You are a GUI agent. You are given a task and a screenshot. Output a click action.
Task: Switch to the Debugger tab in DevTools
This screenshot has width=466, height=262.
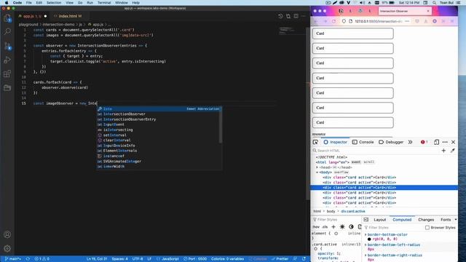[391, 142]
